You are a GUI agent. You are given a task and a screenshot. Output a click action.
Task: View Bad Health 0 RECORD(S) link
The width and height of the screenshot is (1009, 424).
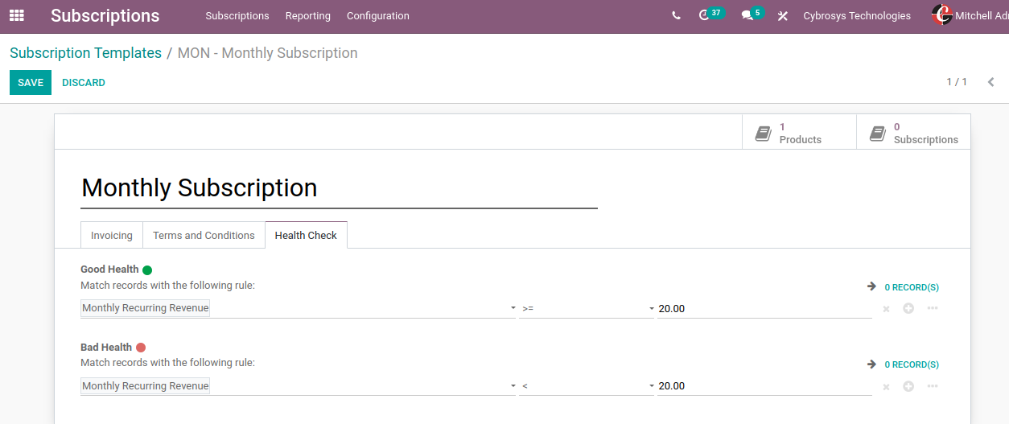pyautogui.click(x=912, y=365)
